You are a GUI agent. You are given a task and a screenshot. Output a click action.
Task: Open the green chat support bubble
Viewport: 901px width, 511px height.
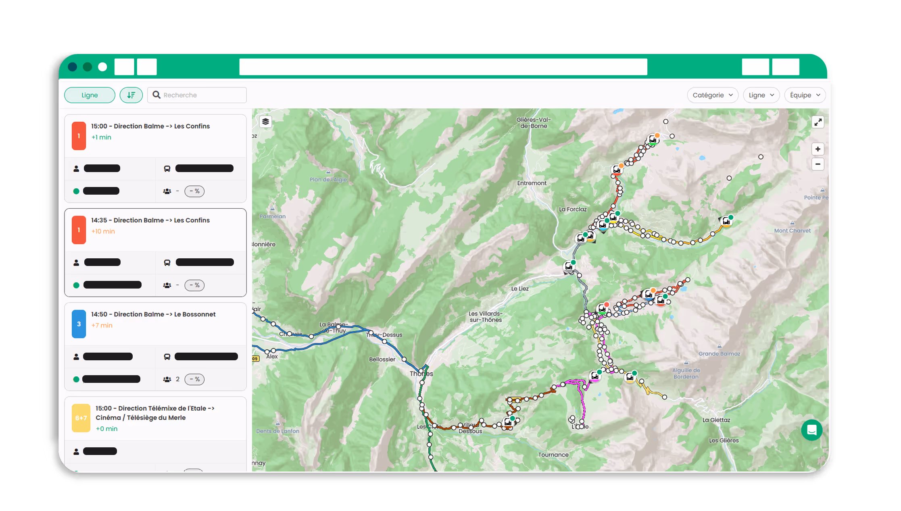(x=811, y=430)
